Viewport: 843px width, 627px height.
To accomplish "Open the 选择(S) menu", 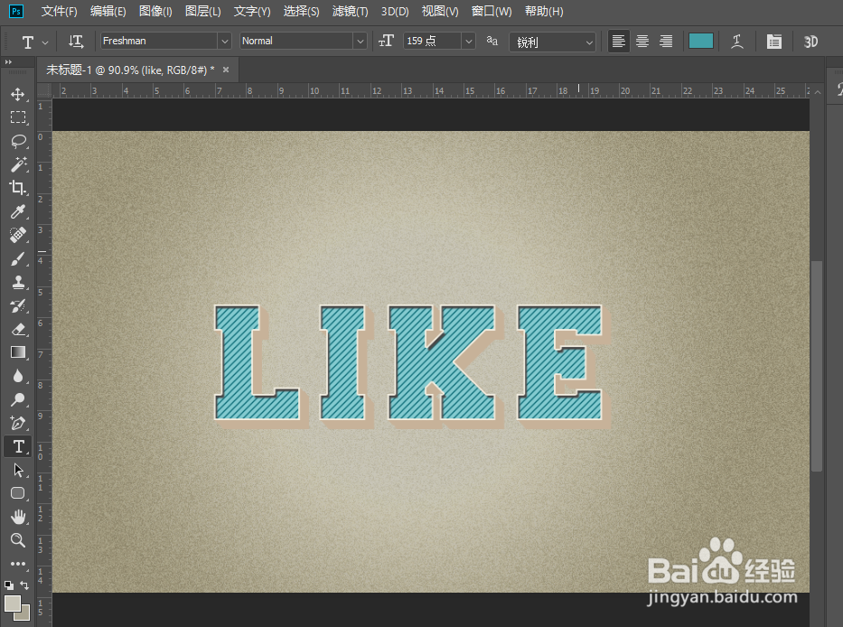I will (x=301, y=11).
